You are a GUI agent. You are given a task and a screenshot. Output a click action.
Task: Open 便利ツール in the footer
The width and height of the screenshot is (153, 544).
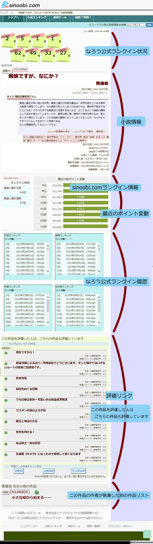(74, 526)
